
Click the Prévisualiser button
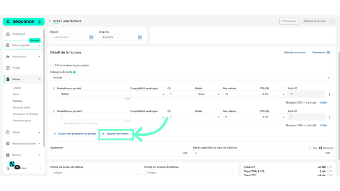(289, 21)
